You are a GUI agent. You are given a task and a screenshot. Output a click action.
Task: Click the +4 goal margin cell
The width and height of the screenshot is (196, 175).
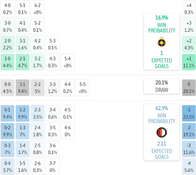click(189, 9)
